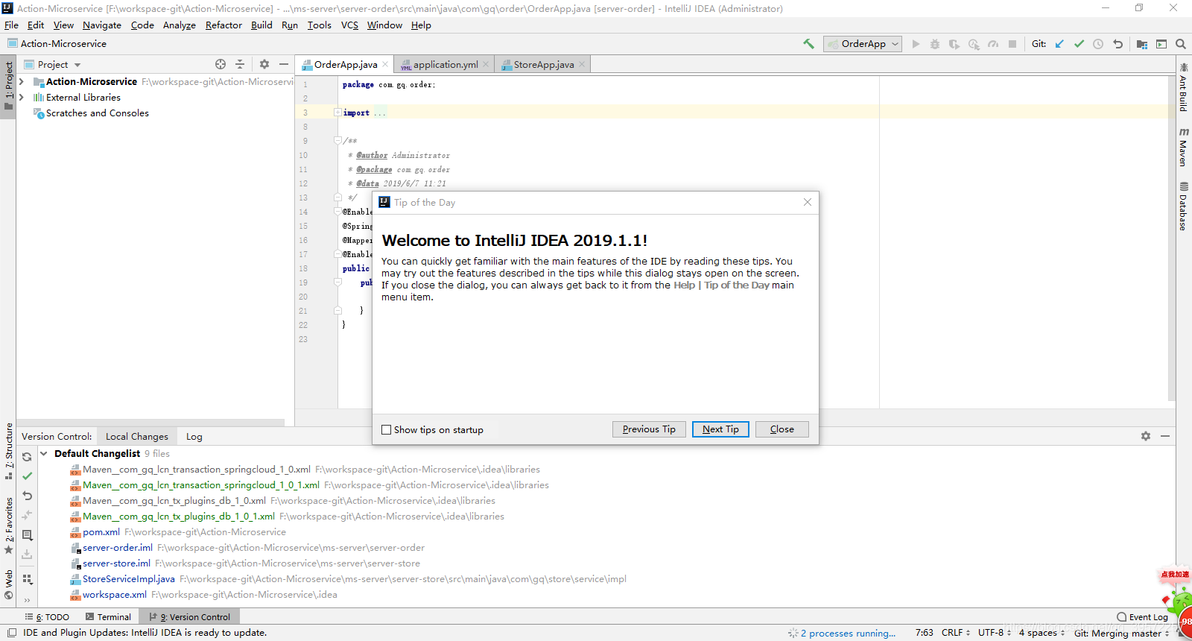The image size is (1192, 641).
Task: Open the 4 spaces indent selector
Action: 1042,633
